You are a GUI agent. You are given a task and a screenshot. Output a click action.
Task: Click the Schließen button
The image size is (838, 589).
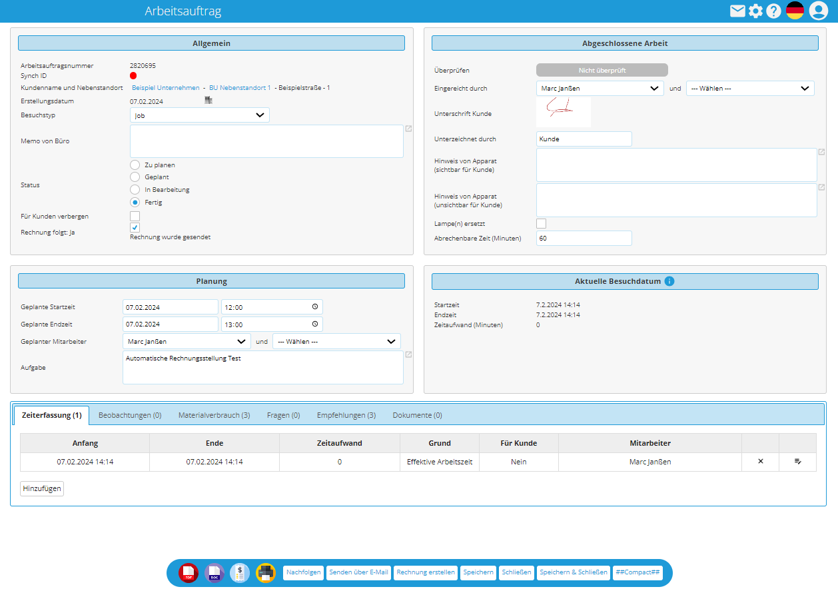516,572
